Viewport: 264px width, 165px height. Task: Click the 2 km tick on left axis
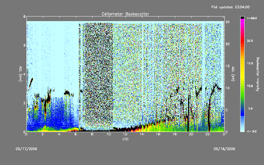24,103
